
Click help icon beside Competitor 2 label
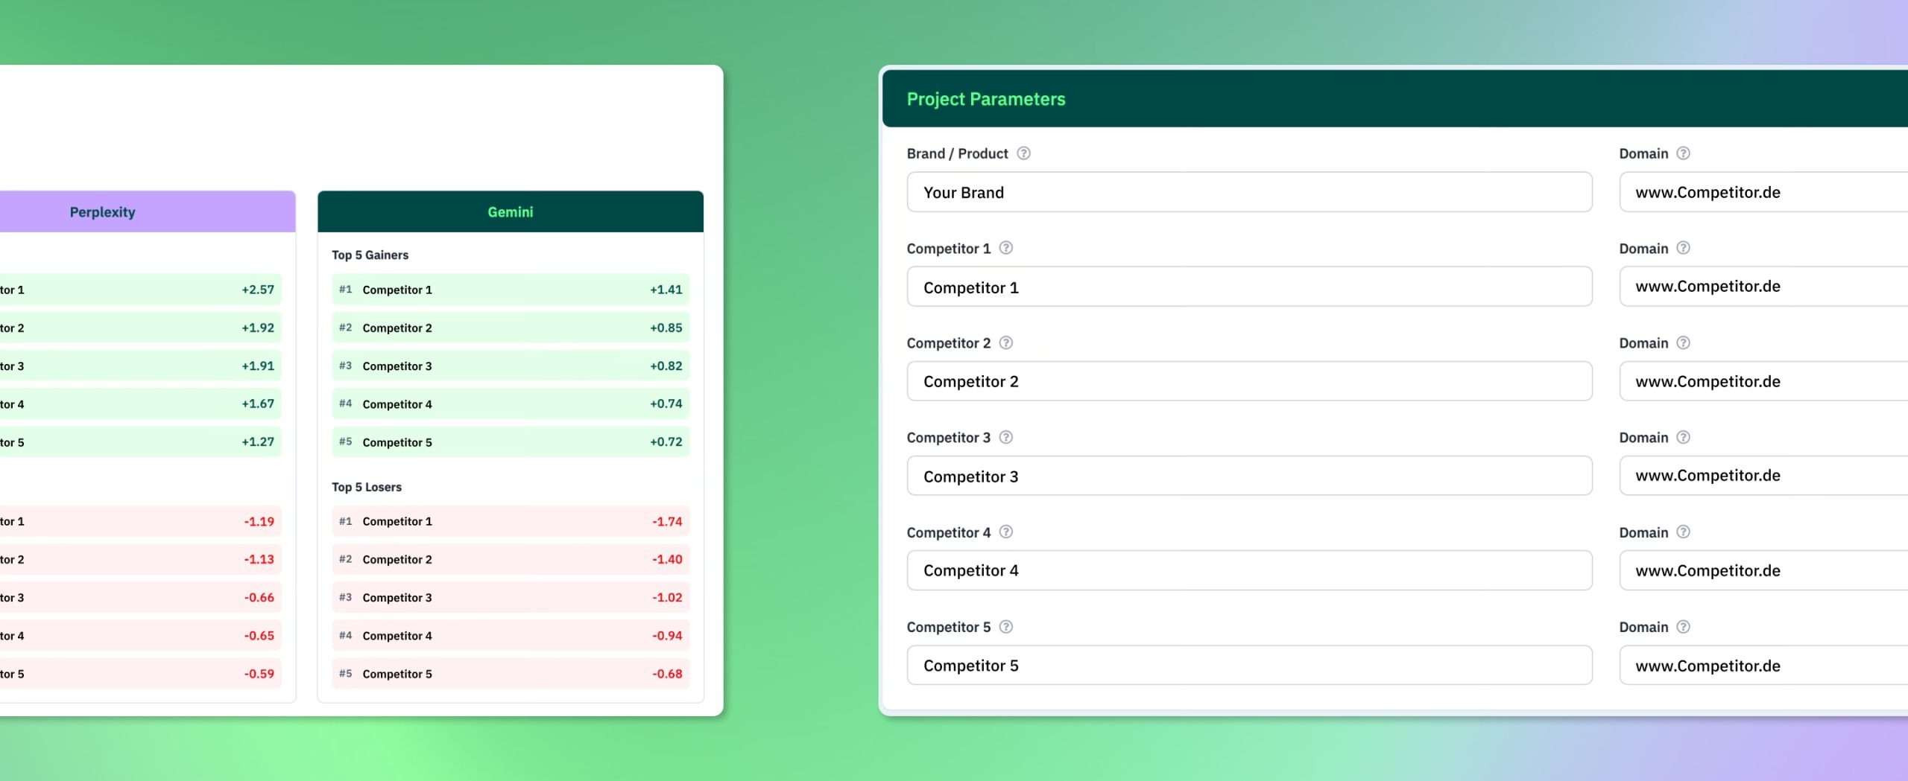[1005, 342]
